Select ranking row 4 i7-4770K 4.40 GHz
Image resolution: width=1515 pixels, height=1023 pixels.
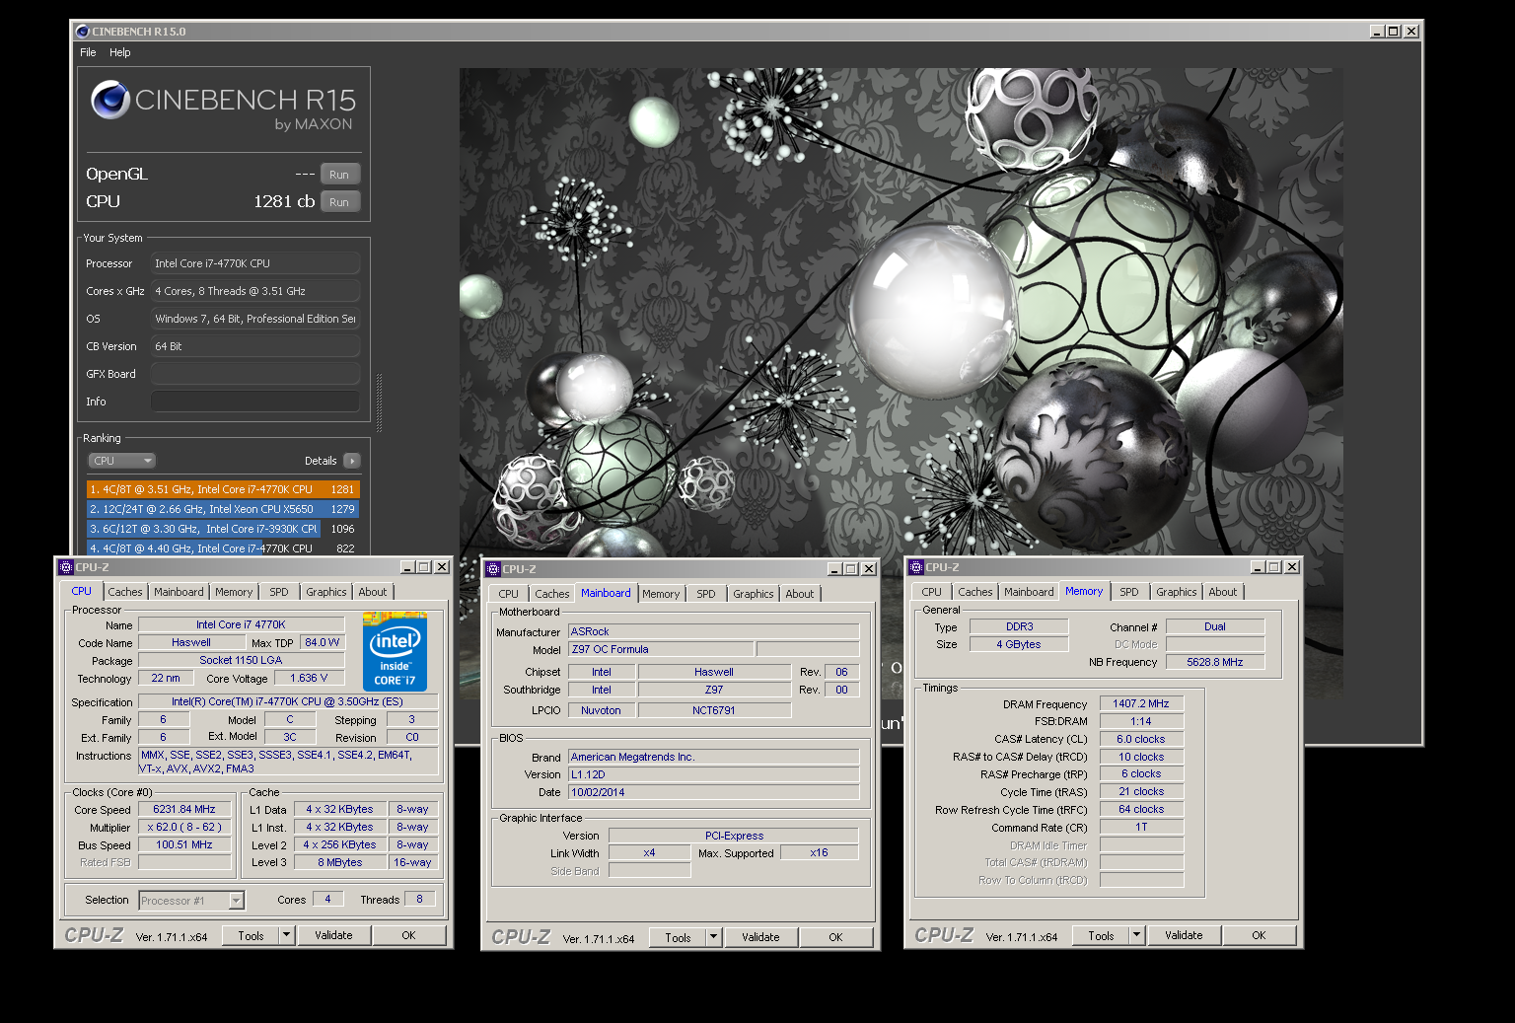coord(223,548)
